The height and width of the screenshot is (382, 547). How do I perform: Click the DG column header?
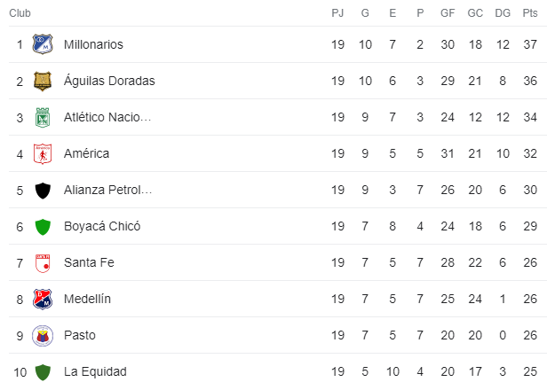503,13
